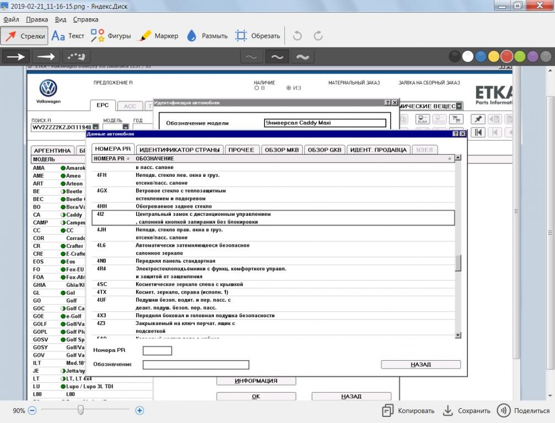The height and width of the screenshot is (423, 555).
Task: Click the Обозначение input field
Action: coord(196,365)
